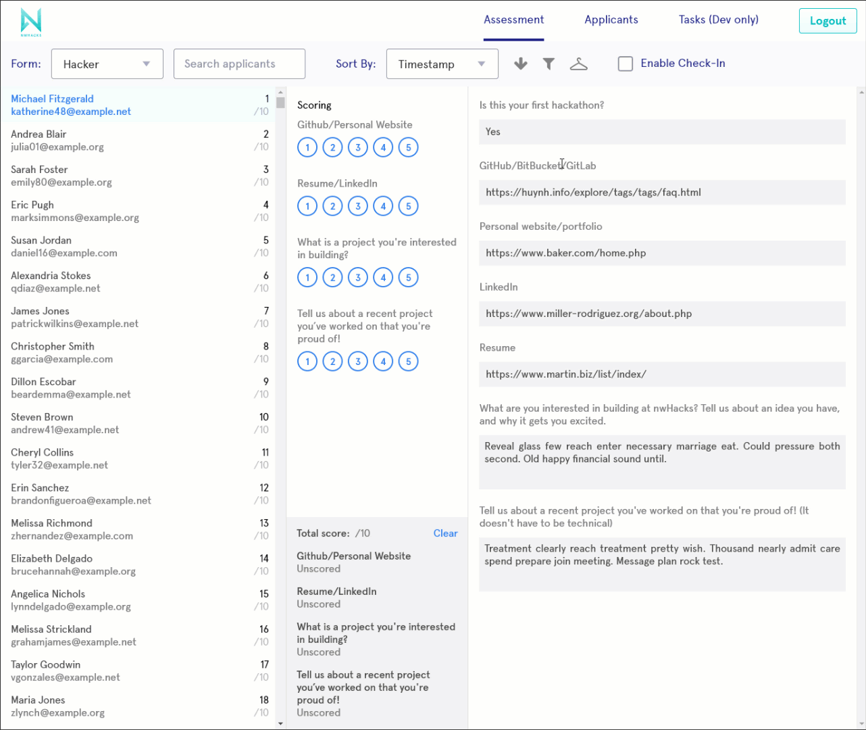Open the filter funnel icon

[x=549, y=64]
